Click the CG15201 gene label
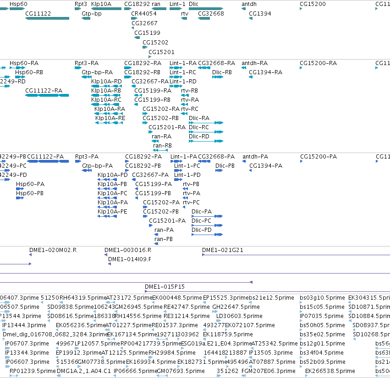390x378 pixels. tap(161, 52)
